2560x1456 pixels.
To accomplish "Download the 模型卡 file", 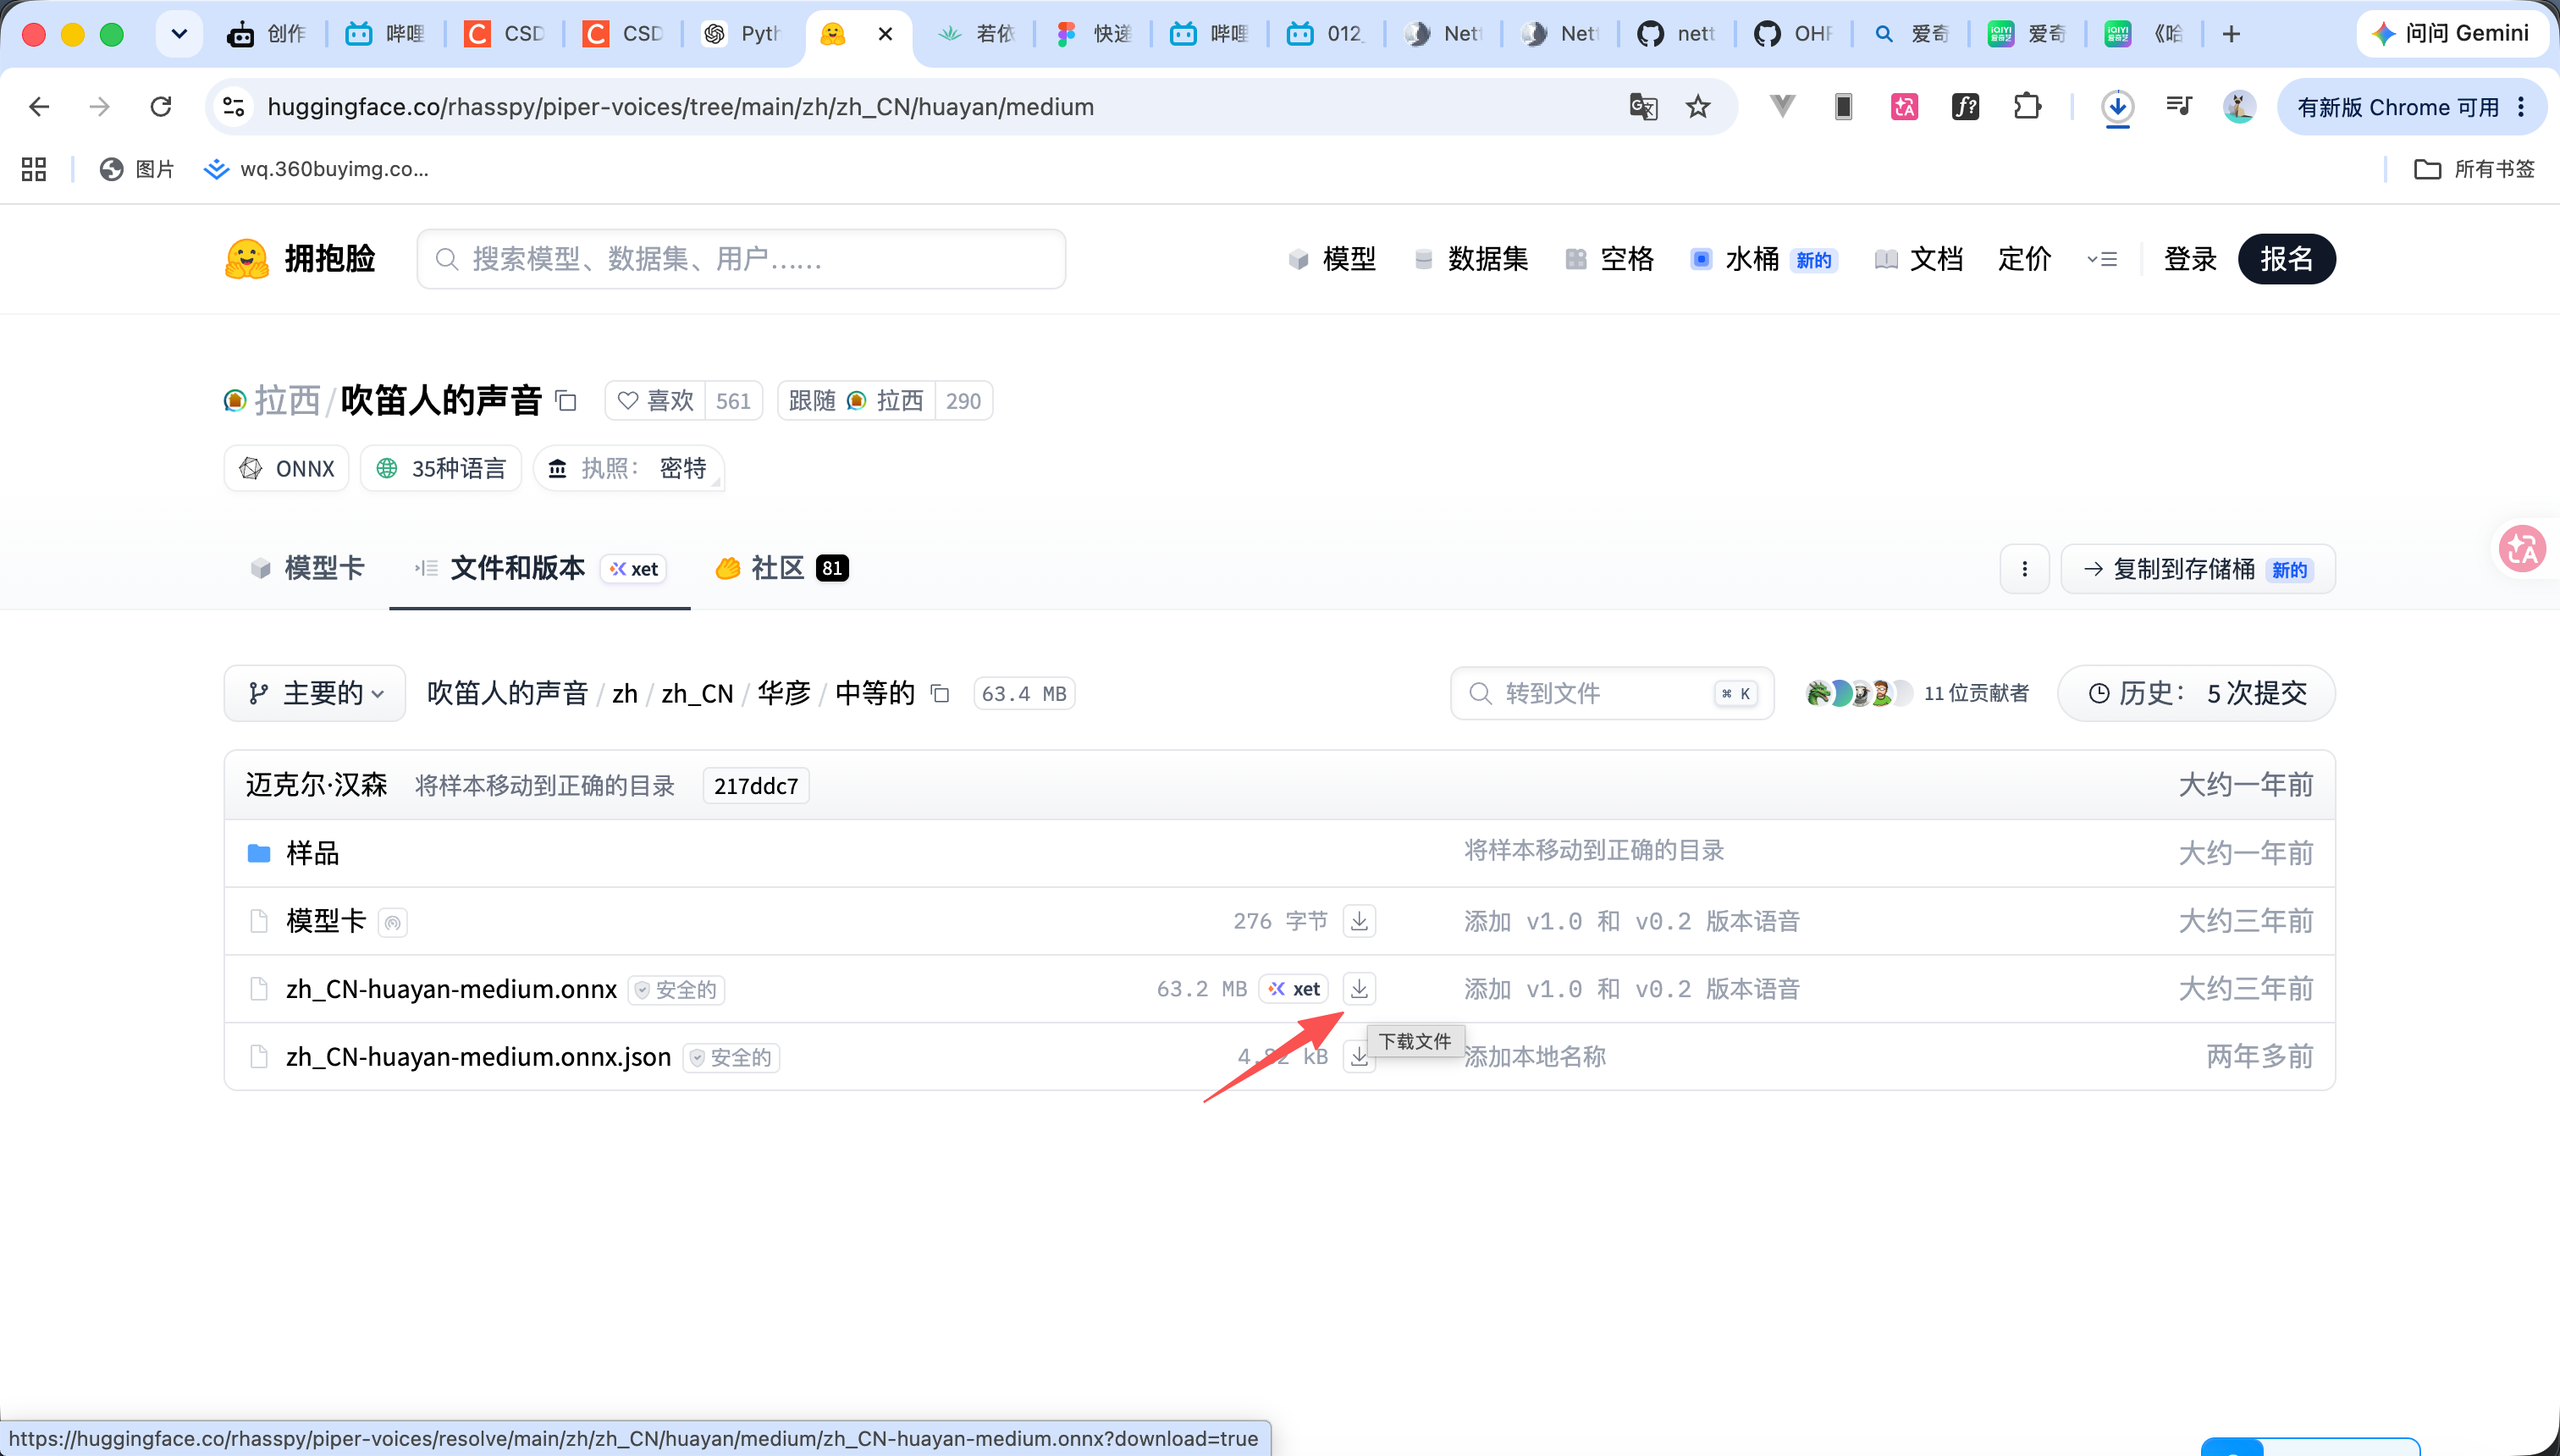I will (x=1359, y=920).
